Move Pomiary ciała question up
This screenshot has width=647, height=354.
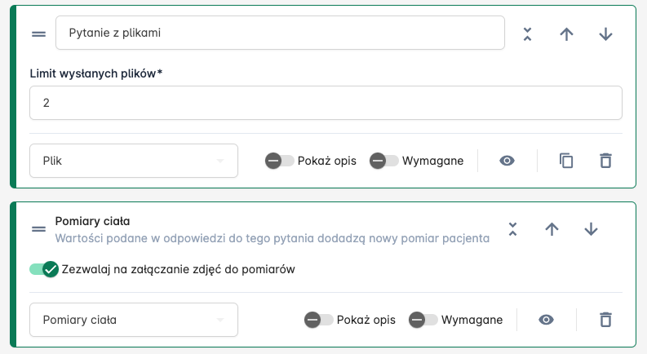coord(552,229)
